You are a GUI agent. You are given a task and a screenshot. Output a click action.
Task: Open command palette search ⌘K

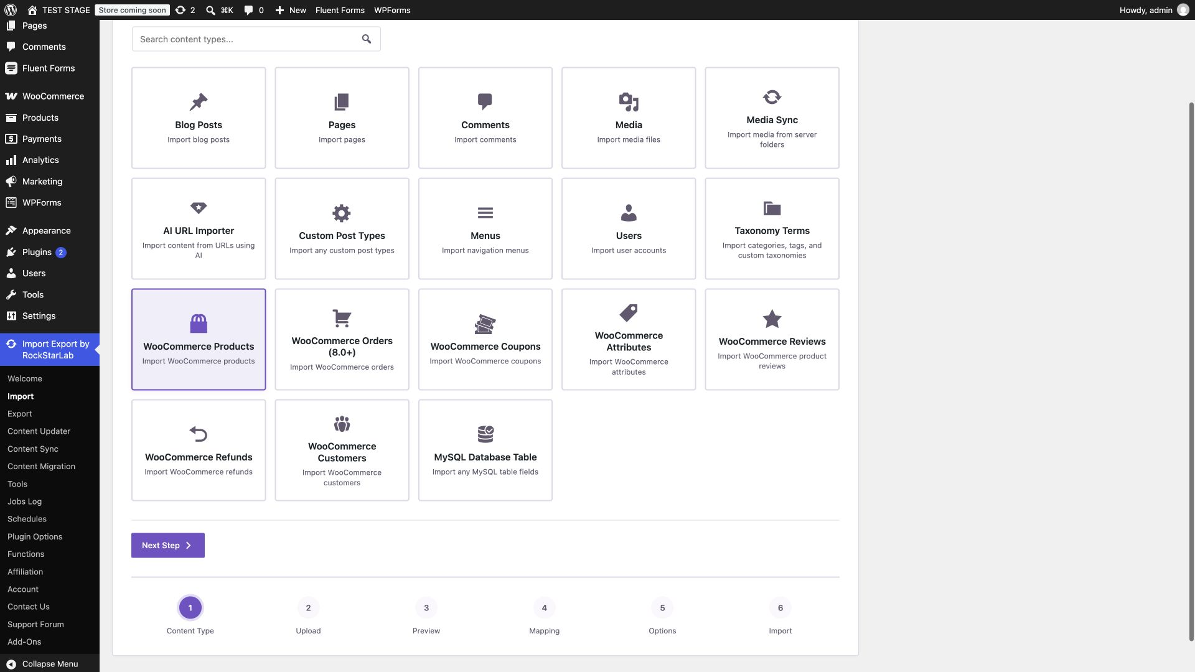219,10
